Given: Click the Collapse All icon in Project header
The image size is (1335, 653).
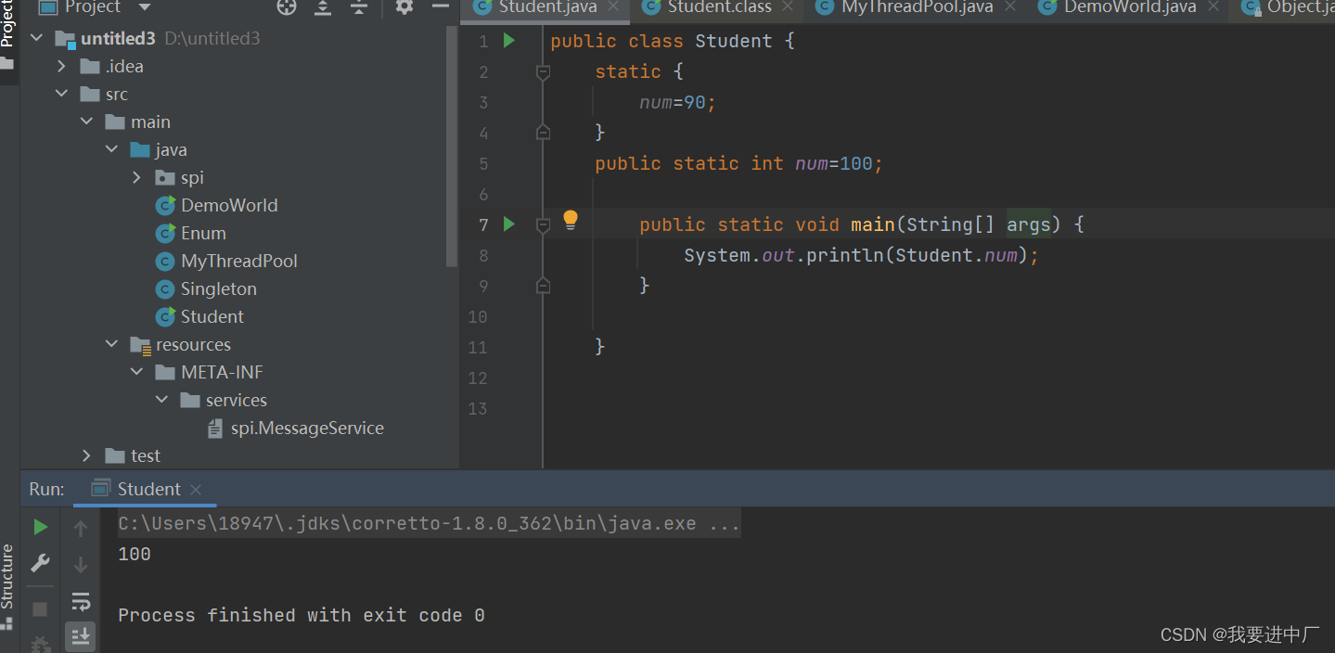Looking at the screenshot, I should [x=359, y=7].
